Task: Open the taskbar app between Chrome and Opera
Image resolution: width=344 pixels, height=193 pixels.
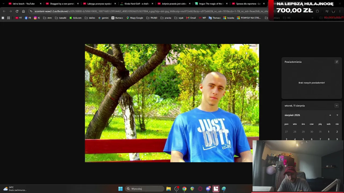Action: 192,189
